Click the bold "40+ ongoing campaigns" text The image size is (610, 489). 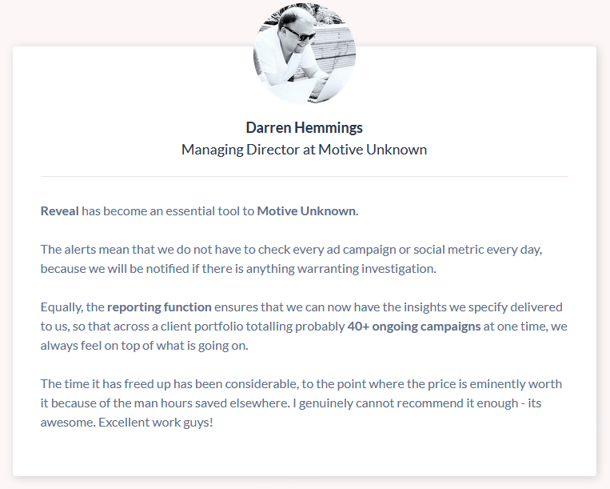[x=413, y=327]
